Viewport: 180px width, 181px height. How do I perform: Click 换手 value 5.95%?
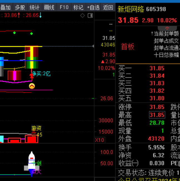coord(156,147)
